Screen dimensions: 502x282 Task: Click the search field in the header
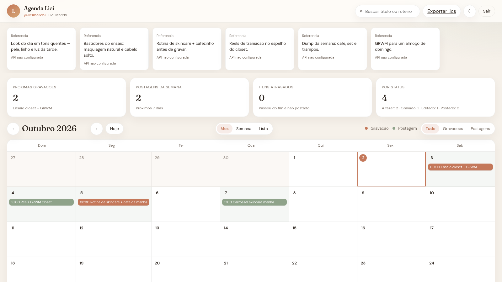pos(387,11)
